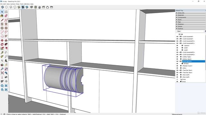Collapse the Knob Agrisum tree node
This screenshot has height=115, width=206.
(179, 61)
